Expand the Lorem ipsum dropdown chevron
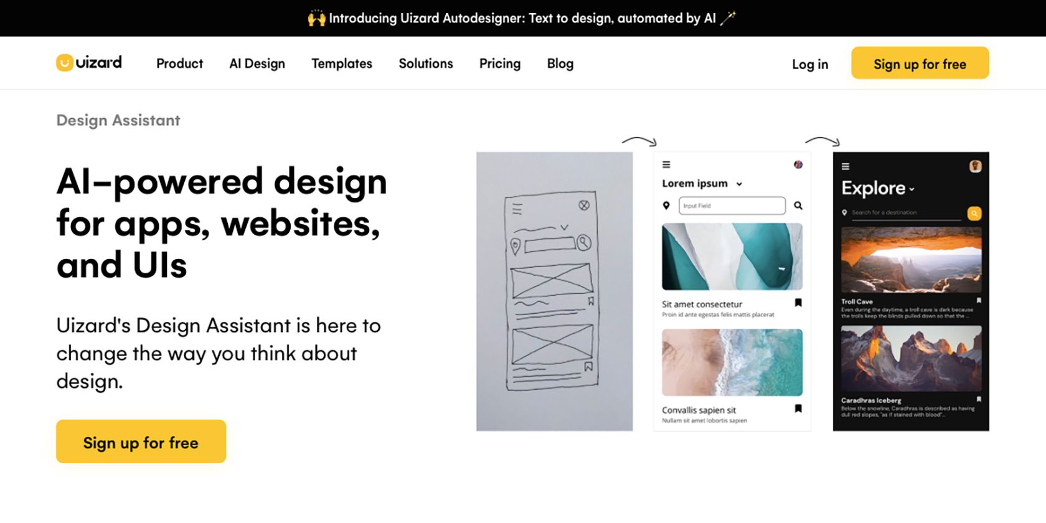 pyautogui.click(x=739, y=184)
